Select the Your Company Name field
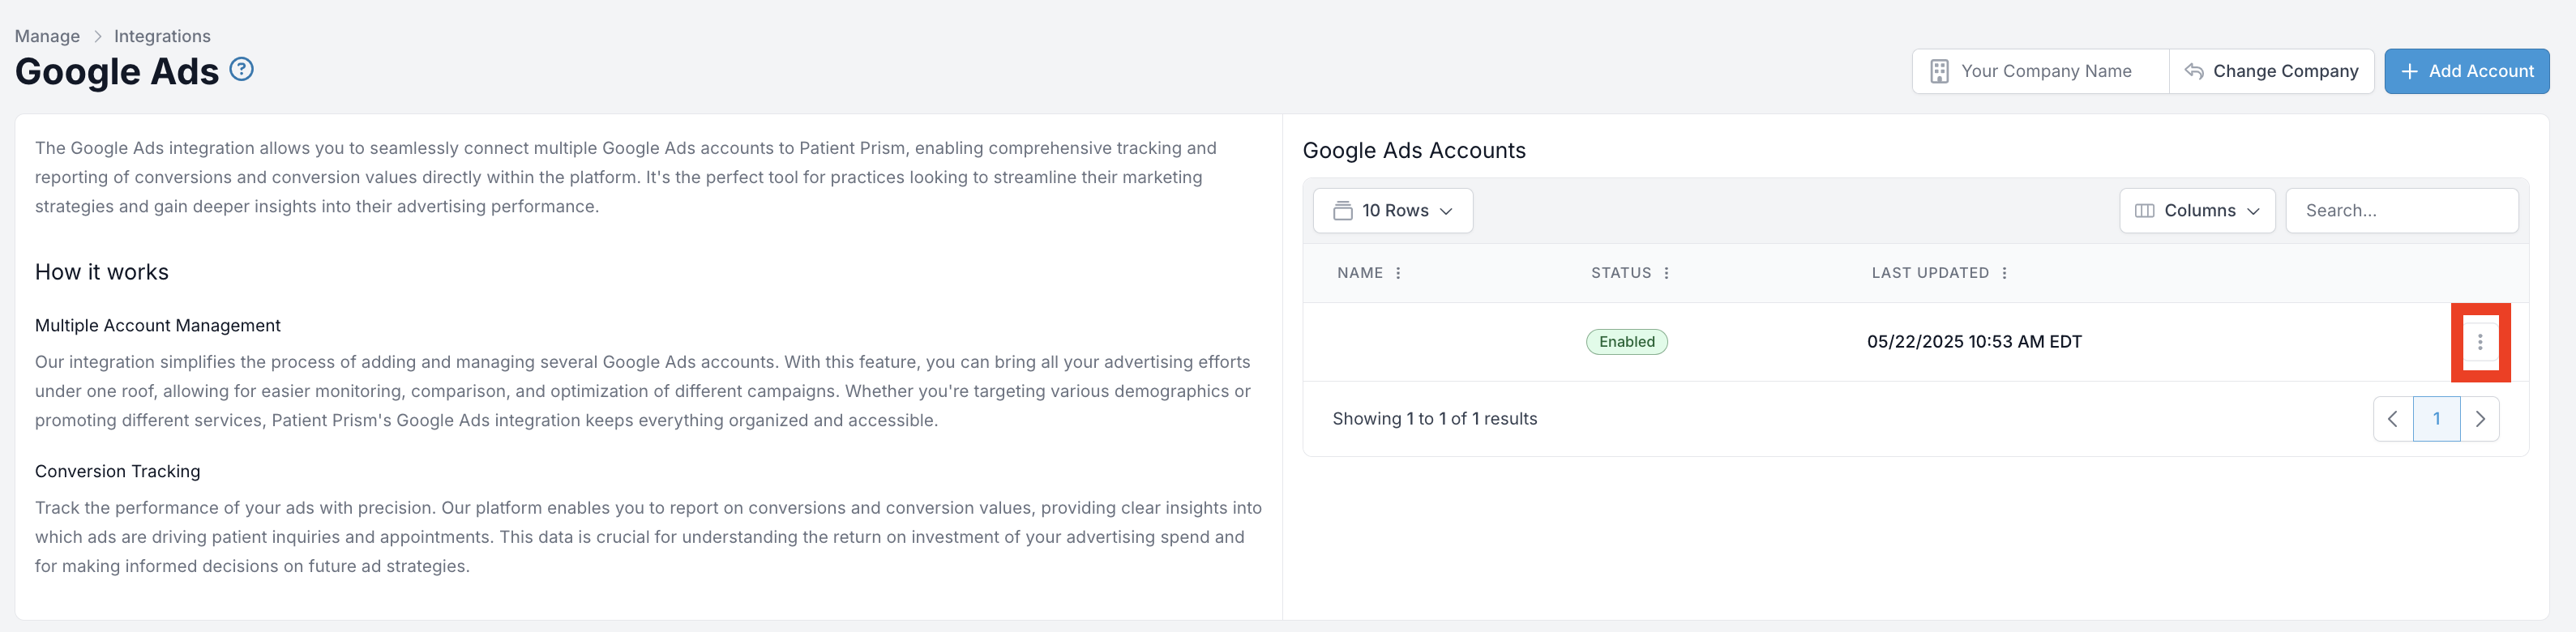Image resolution: width=2576 pixels, height=632 pixels. click(2040, 71)
